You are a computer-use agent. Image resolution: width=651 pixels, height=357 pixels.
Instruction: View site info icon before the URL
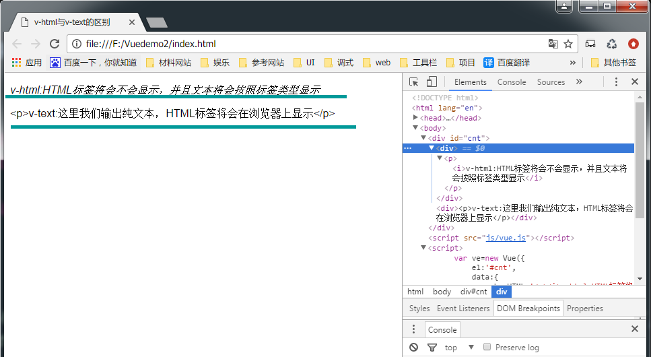(x=76, y=44)
